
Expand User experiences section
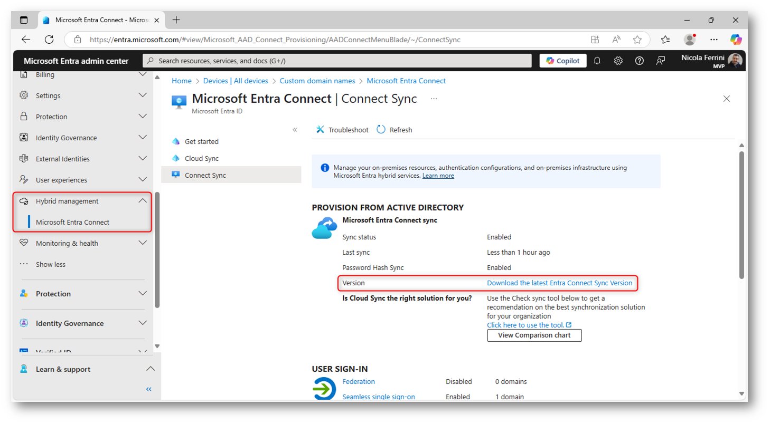pos(83,180)
